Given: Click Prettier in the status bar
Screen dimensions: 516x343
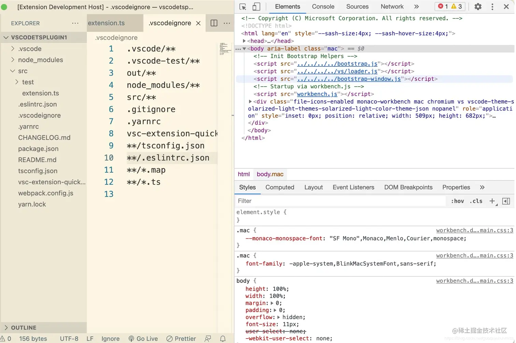Looking at the screenshot, I should click(x=181, y=339).
